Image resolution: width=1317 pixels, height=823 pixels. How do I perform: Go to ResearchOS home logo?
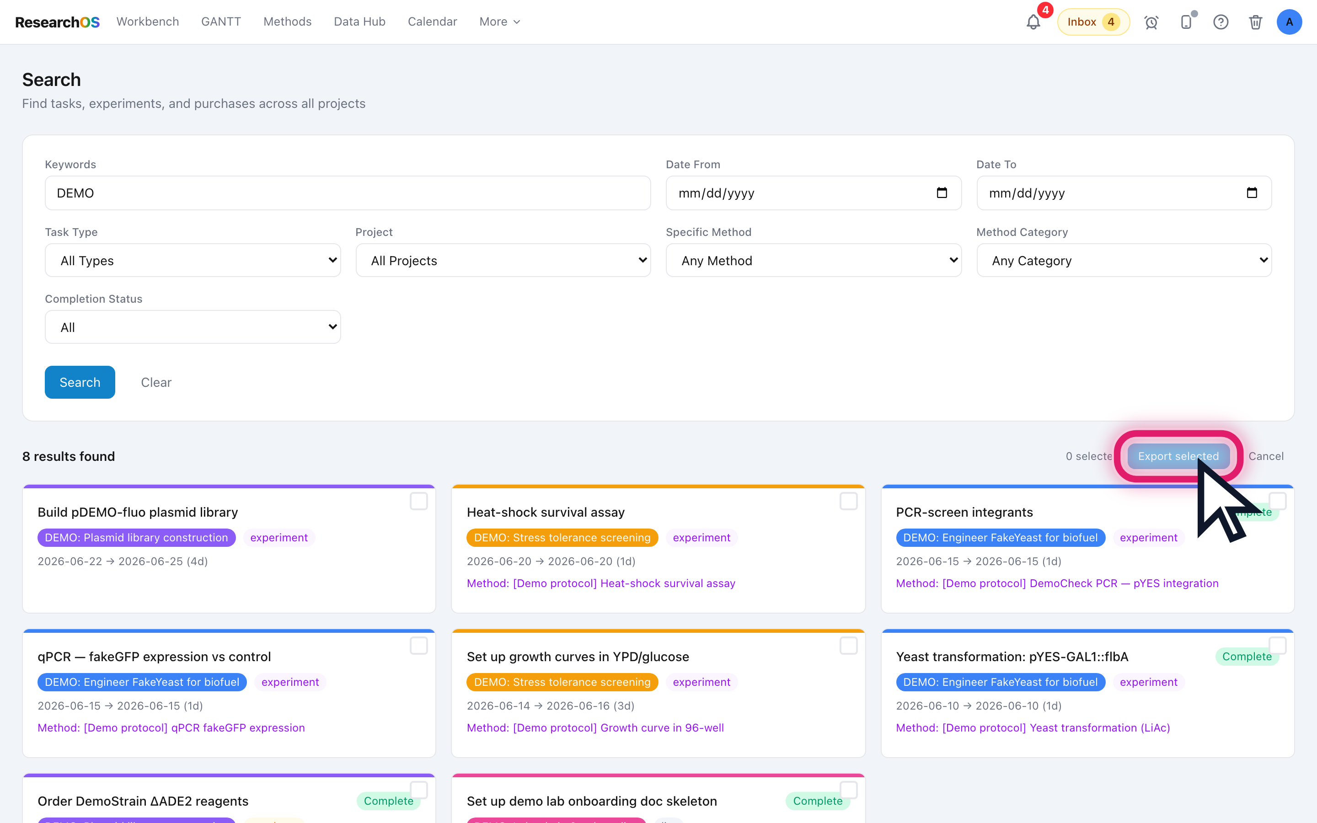click(57, 22)
